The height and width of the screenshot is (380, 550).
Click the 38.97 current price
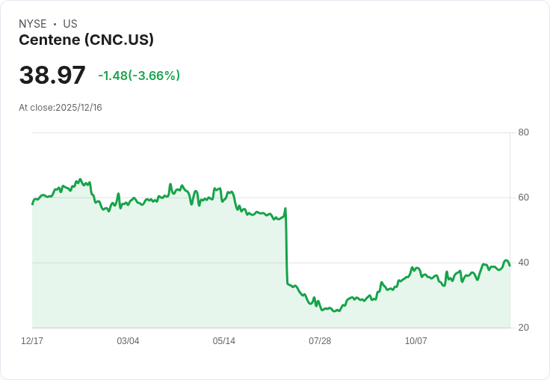point(52,75)
